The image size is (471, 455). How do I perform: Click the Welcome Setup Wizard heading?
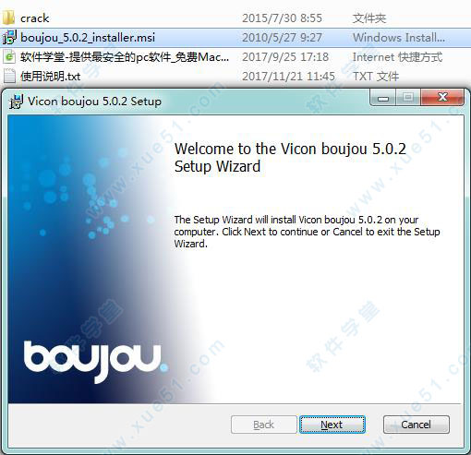(290, 158)
